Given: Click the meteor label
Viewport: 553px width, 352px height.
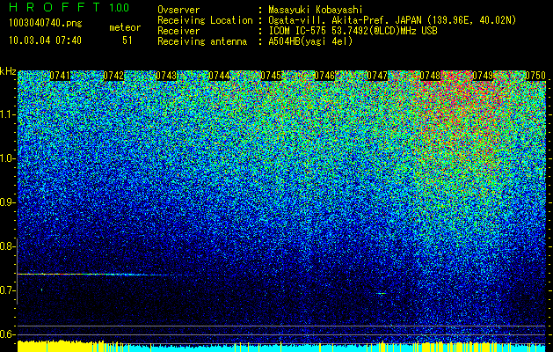Looking at the screenshot, I should [x=125, y=27].
